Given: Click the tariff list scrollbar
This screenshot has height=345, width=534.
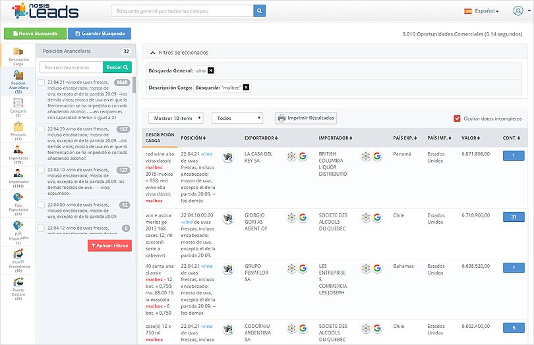Looking at the screenshot, I should click(134, 85).
